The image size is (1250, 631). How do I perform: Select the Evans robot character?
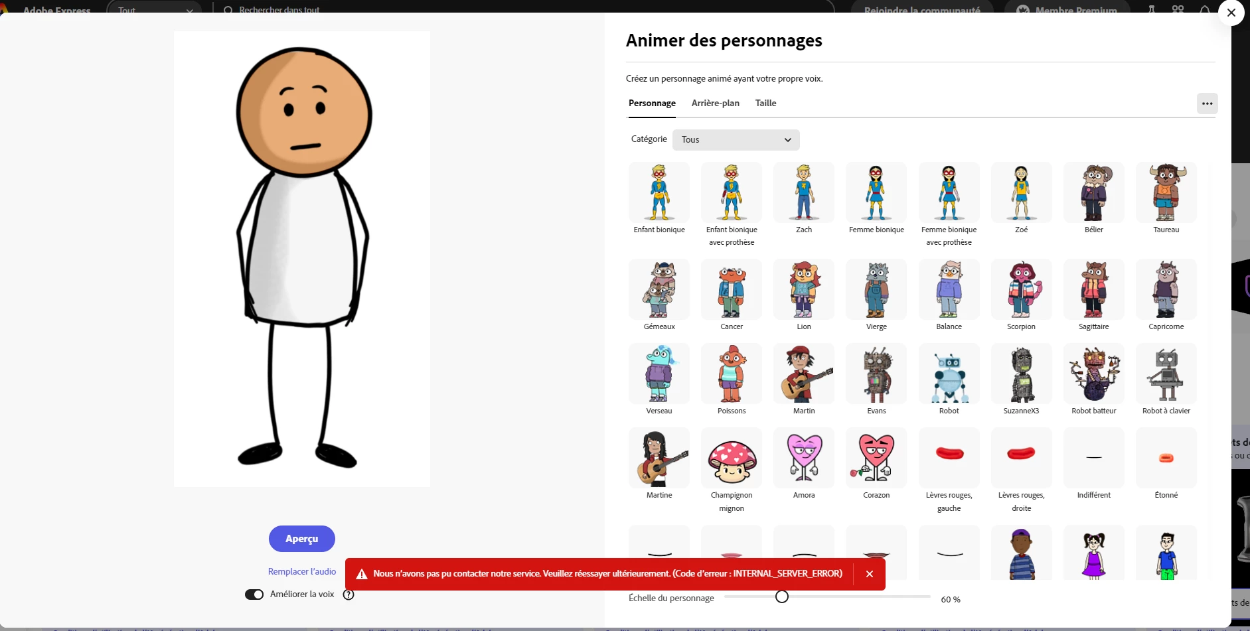click(876, 374)
